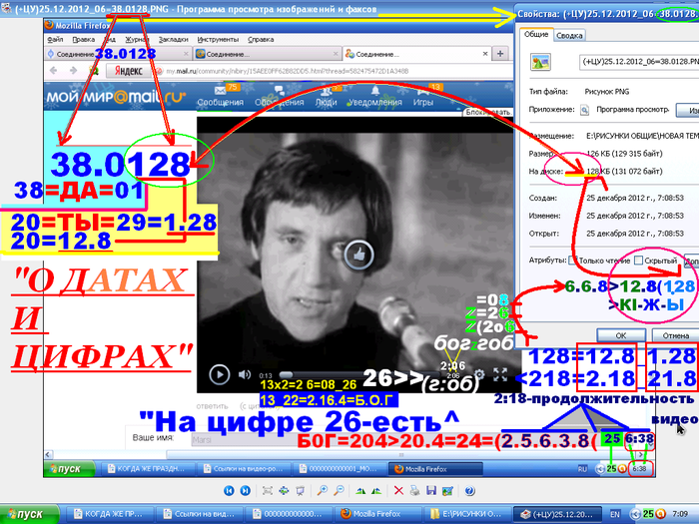Mute the video with the speaker icon

pos(245,374)
